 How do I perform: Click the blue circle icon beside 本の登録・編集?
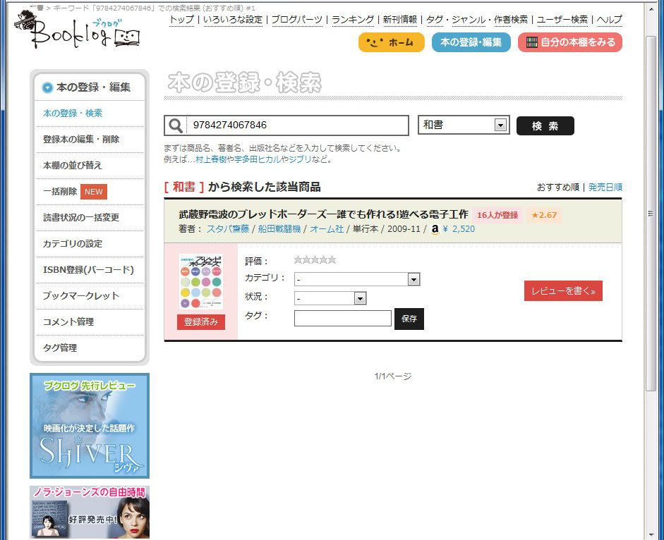click(x=47, y=88)
